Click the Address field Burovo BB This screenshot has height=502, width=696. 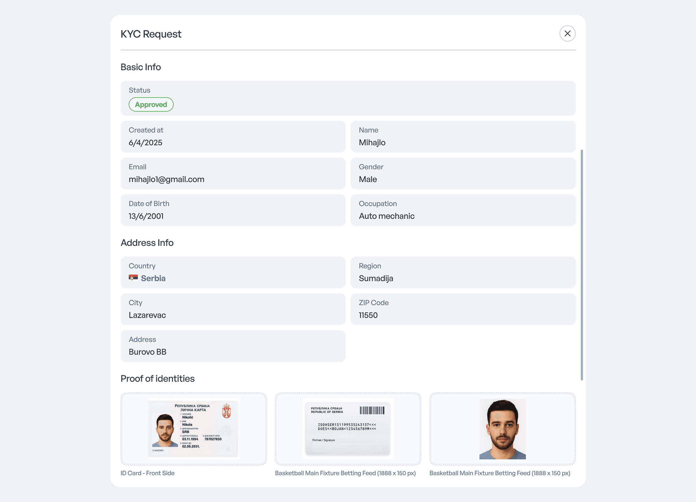pos(233,346)
